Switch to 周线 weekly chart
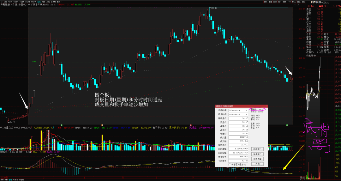Screen dimensions: 341x181 point(44,2)
